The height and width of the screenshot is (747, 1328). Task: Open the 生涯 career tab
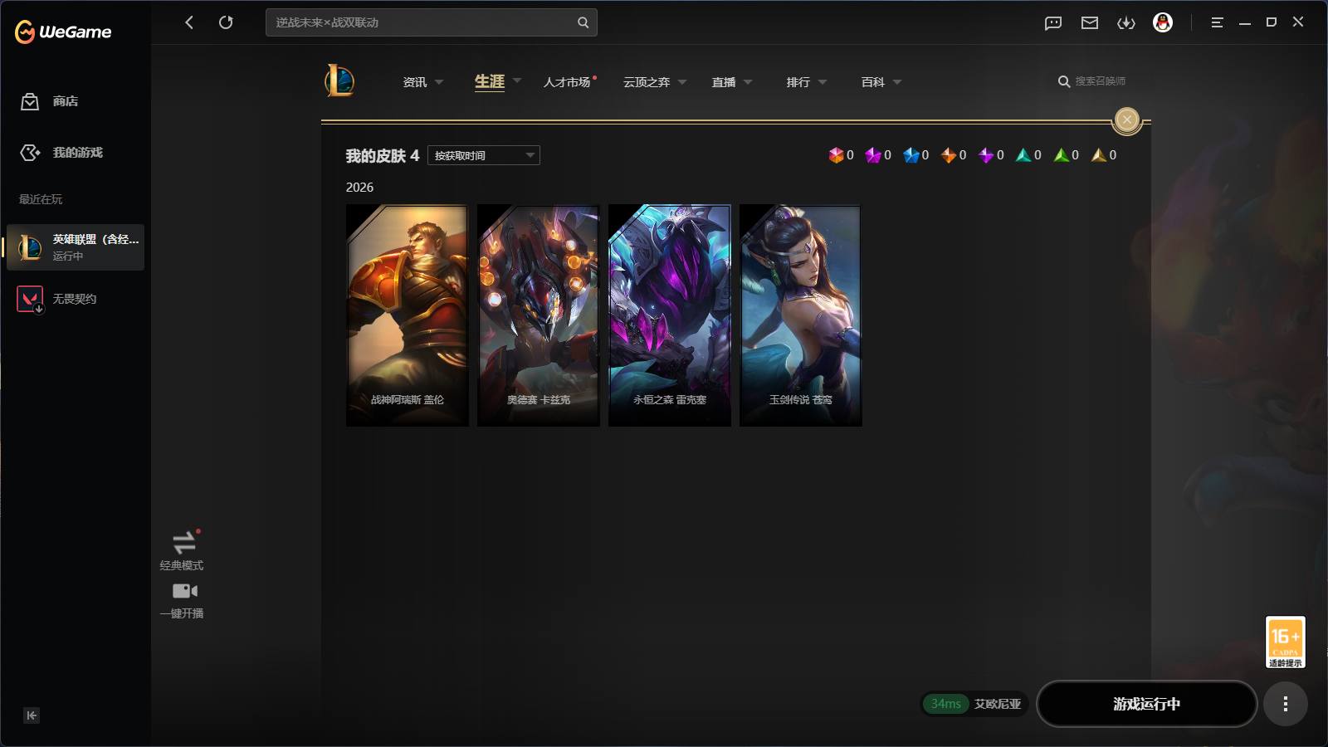point(490,81)
